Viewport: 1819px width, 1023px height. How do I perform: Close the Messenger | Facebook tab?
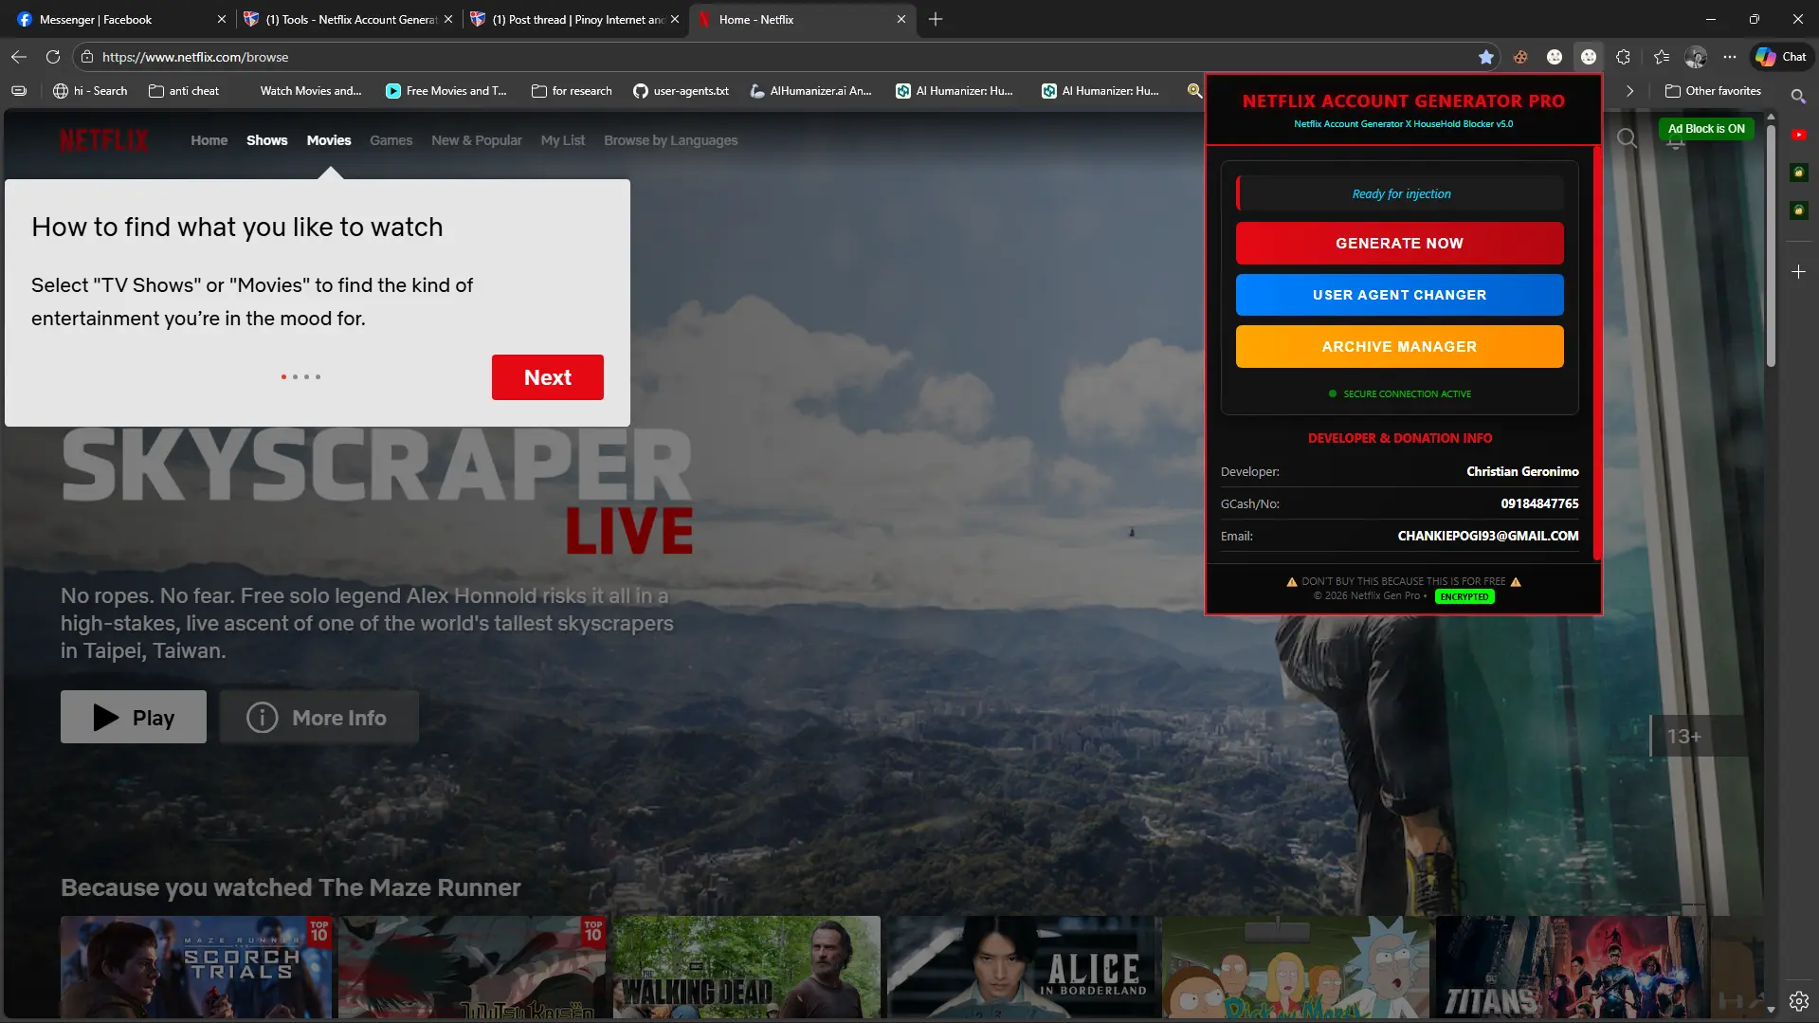point(221,19)
